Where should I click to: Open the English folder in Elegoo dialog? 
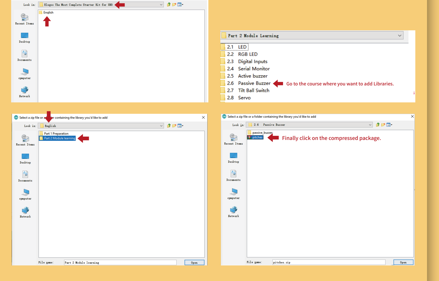point(46,13)
